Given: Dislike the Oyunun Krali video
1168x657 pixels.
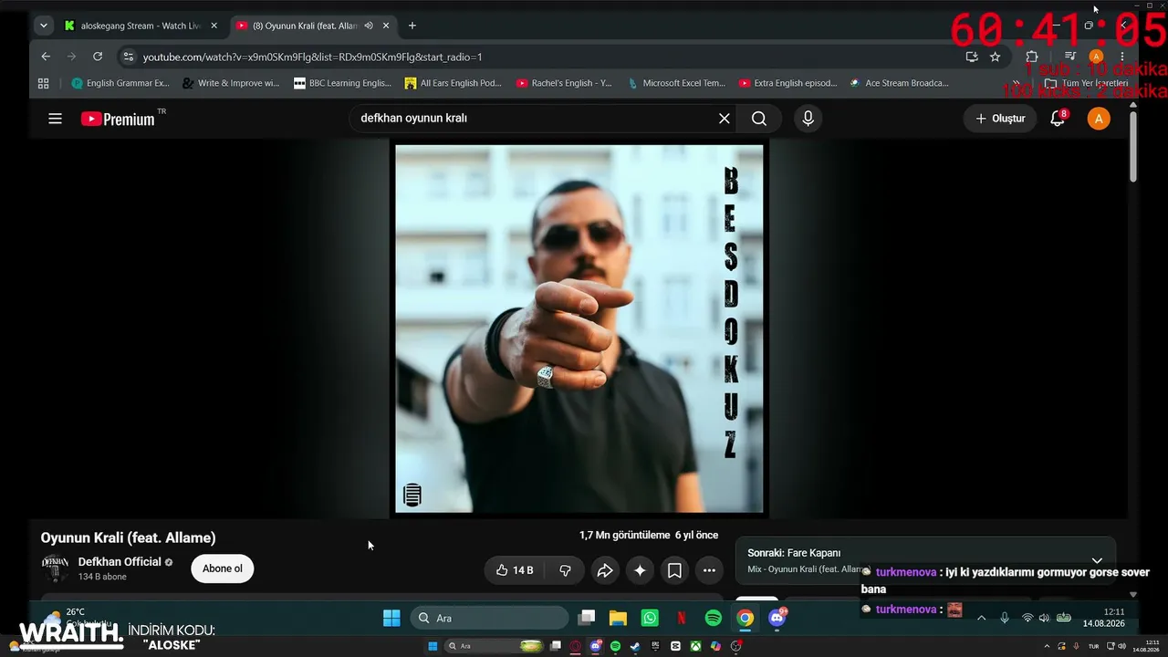Looking at the screenshot, I should [565, 570].
